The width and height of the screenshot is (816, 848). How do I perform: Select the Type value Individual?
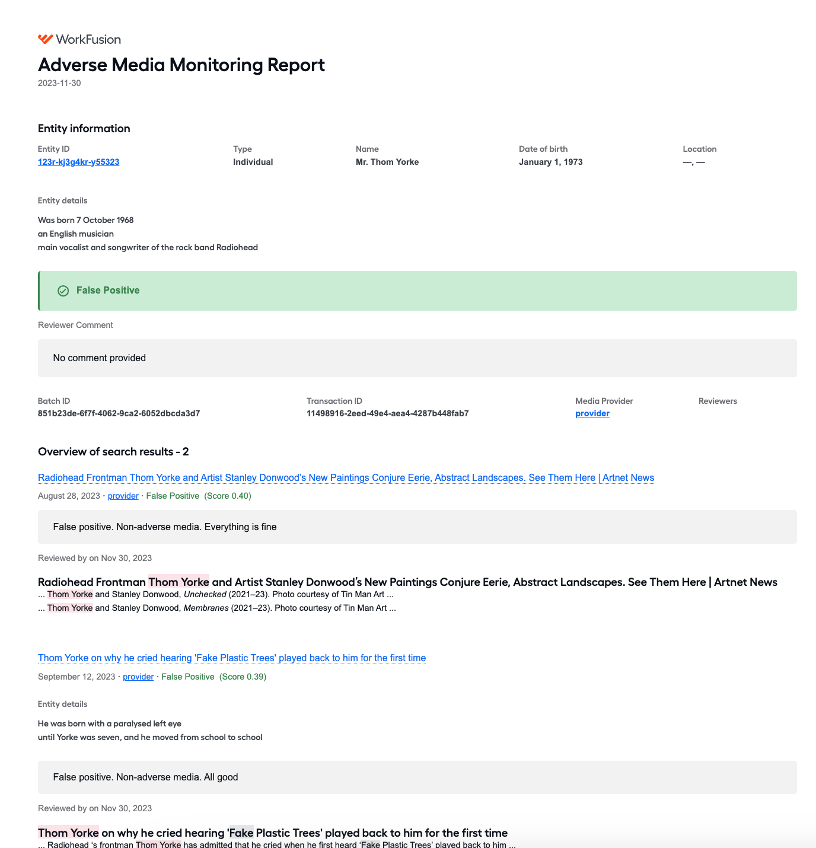253,162
